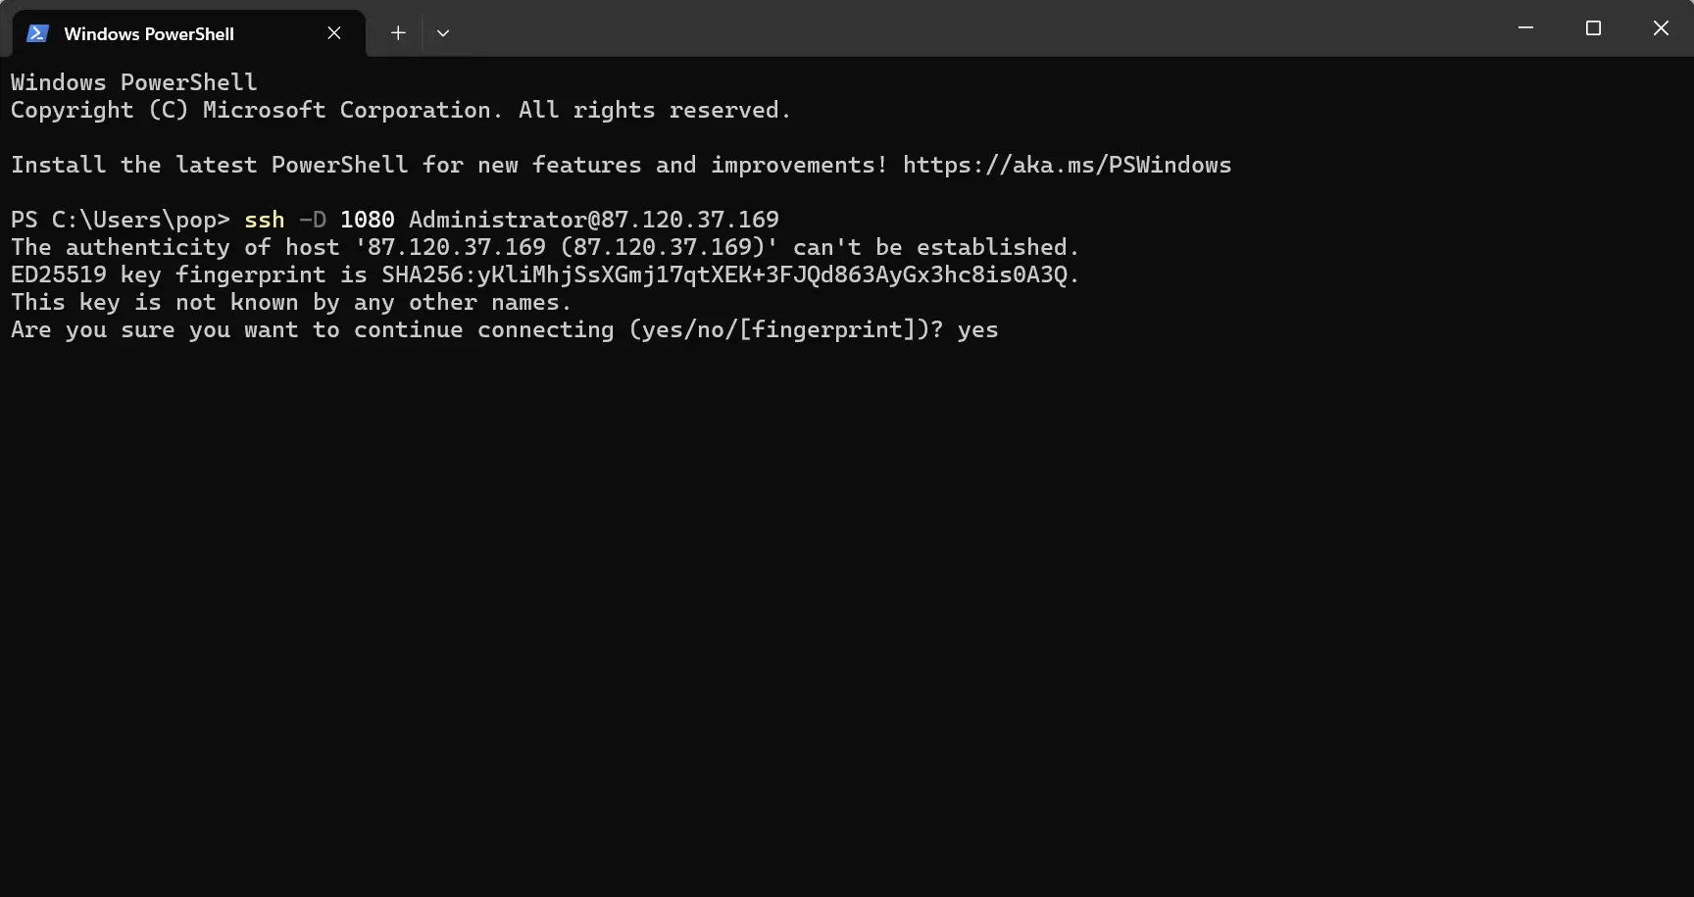Select the Windows PowerShell tab title

[149, 33]
